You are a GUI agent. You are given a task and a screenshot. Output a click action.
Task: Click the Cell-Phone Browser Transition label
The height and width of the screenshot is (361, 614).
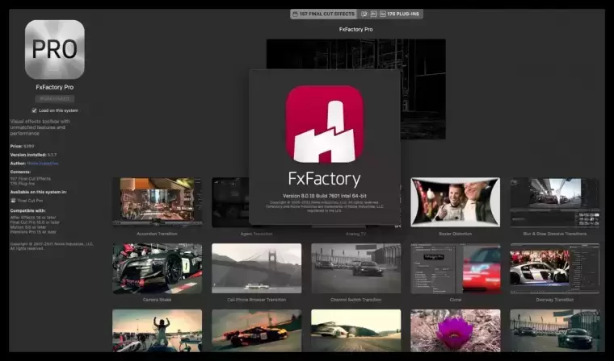256,300
